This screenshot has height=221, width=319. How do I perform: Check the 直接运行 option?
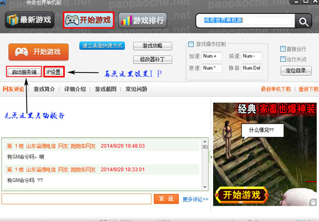283,49
